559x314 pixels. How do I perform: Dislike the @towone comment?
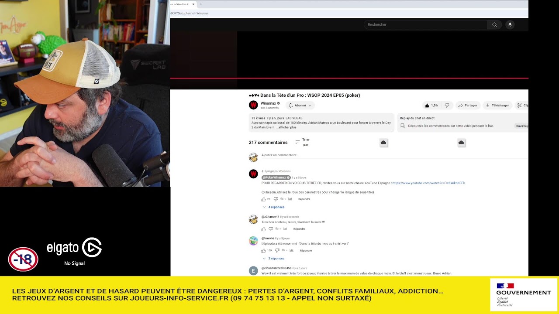277,251
